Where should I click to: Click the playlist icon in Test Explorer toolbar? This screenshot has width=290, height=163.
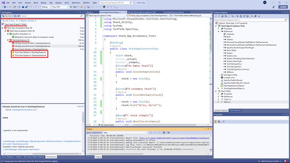pos(18,16)
